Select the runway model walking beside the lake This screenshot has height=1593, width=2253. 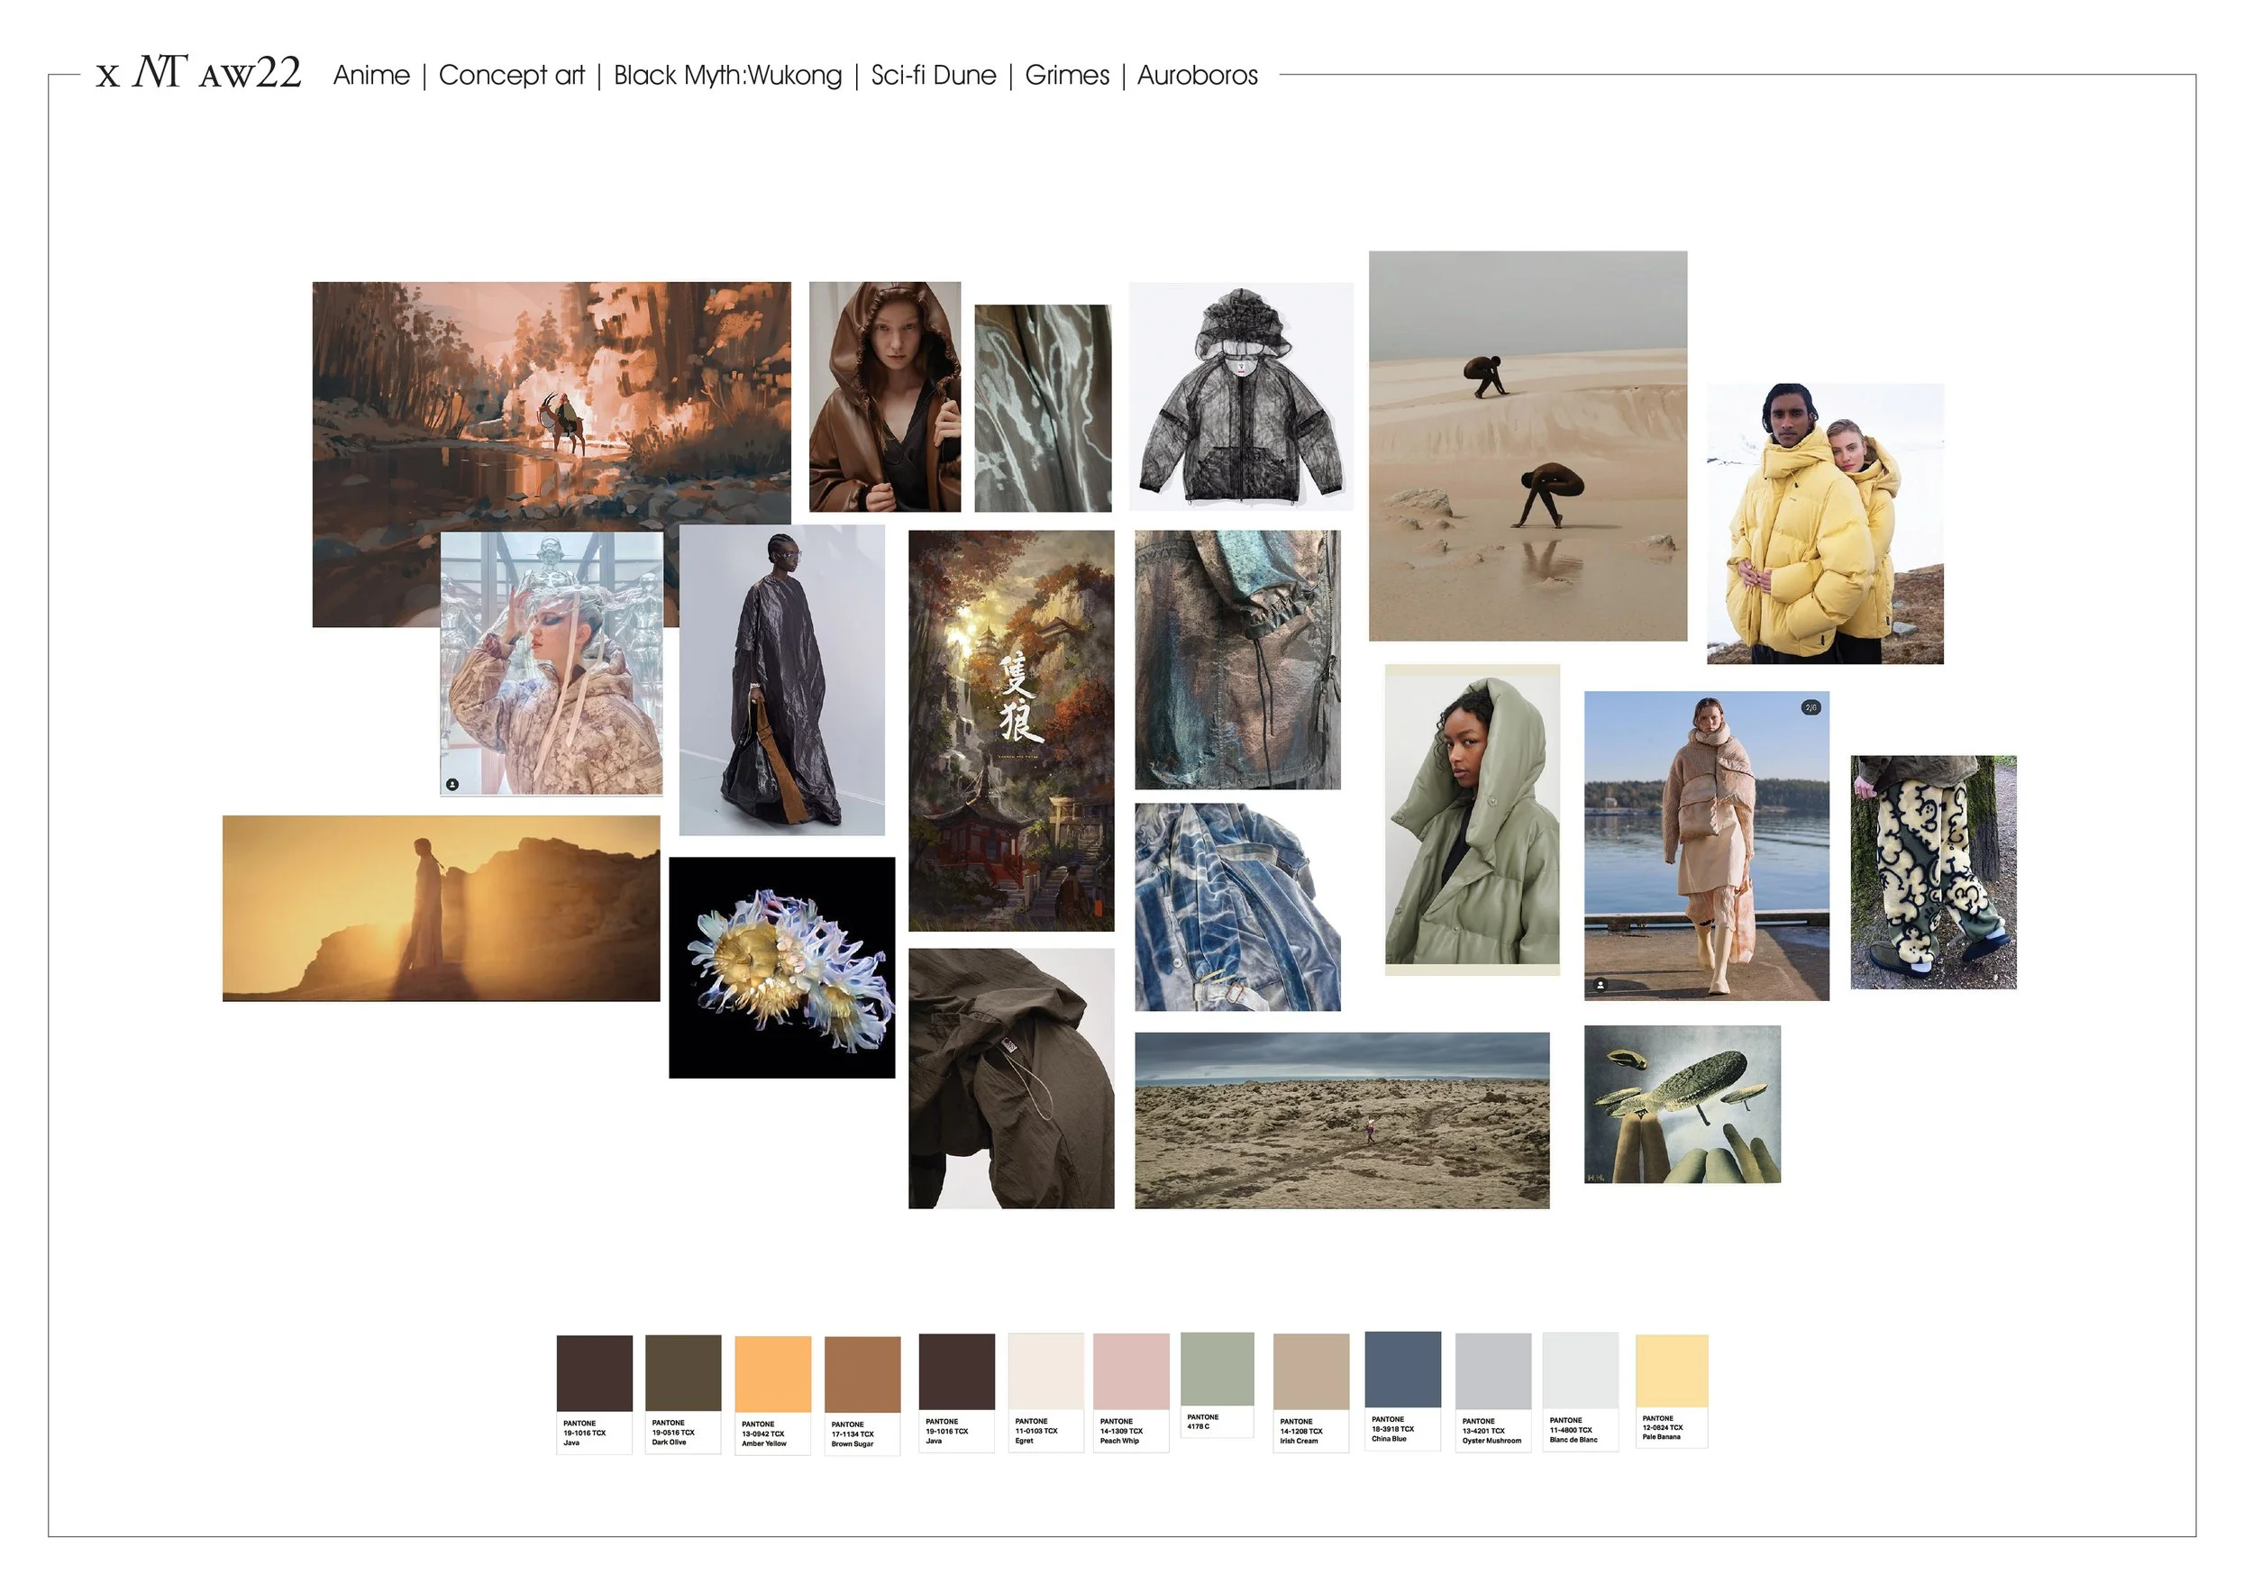(1707, 845)
